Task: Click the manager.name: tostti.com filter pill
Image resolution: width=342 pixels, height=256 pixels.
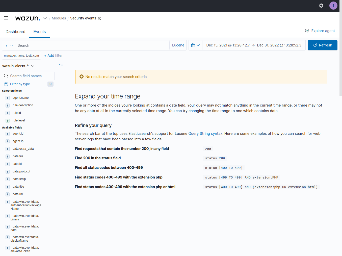Action: (21, 55)
